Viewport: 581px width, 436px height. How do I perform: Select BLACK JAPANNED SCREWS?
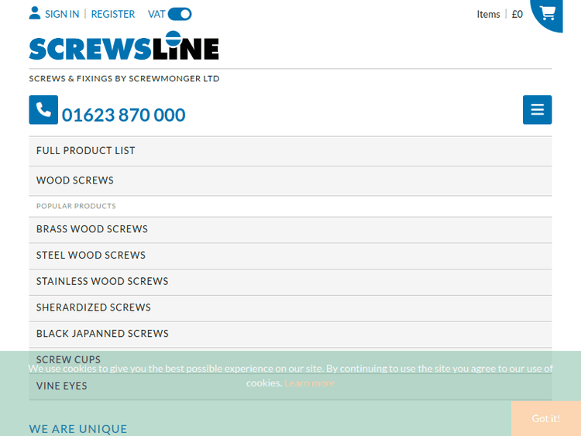pos(290,334)
